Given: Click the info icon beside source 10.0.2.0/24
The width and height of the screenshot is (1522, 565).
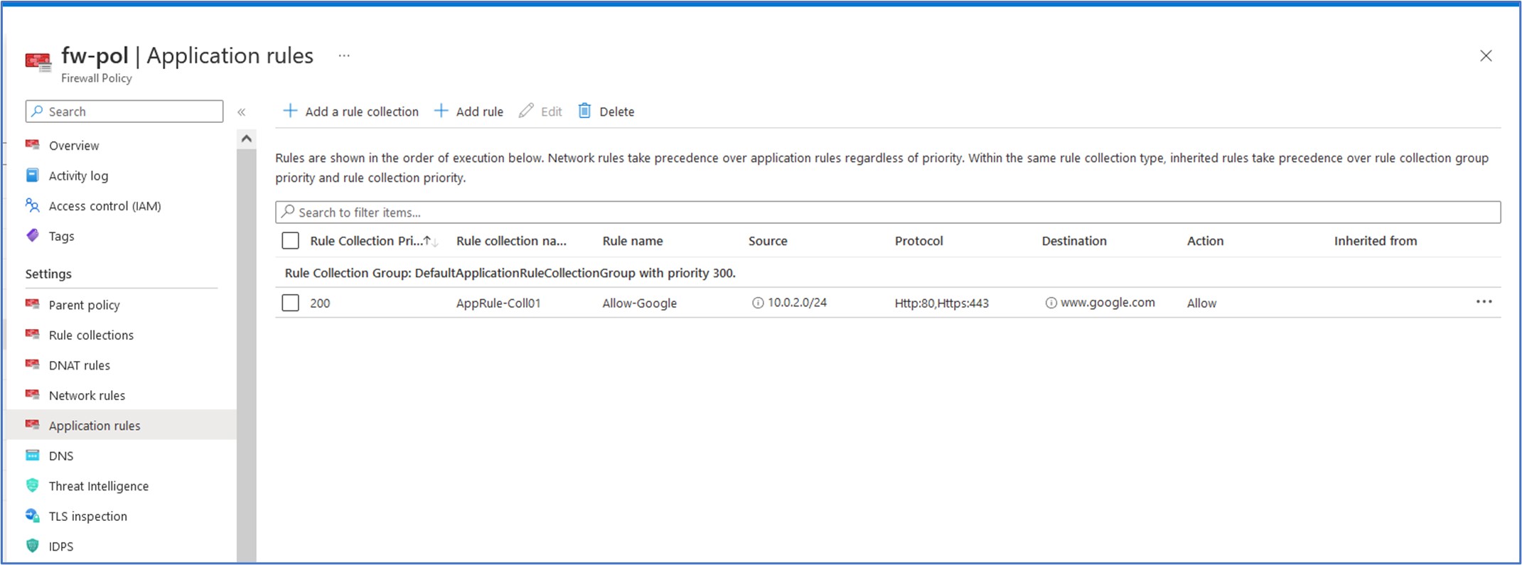Looking at the screenshot, I should point(758,303).
